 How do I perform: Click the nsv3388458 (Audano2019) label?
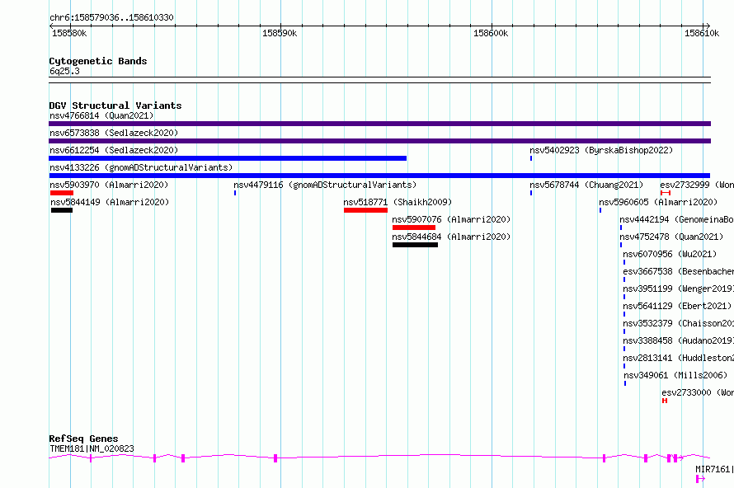point(678,340)
